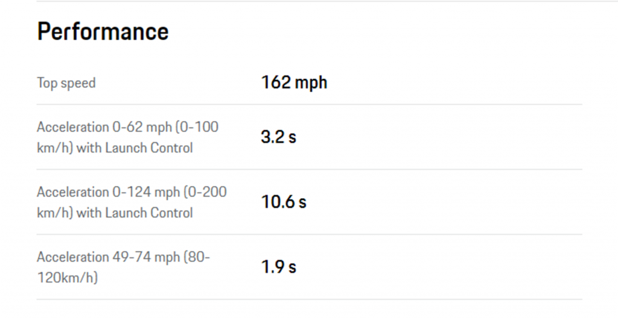Click the 162 mph value
The image size is (618, 318).
coord(294,83)
